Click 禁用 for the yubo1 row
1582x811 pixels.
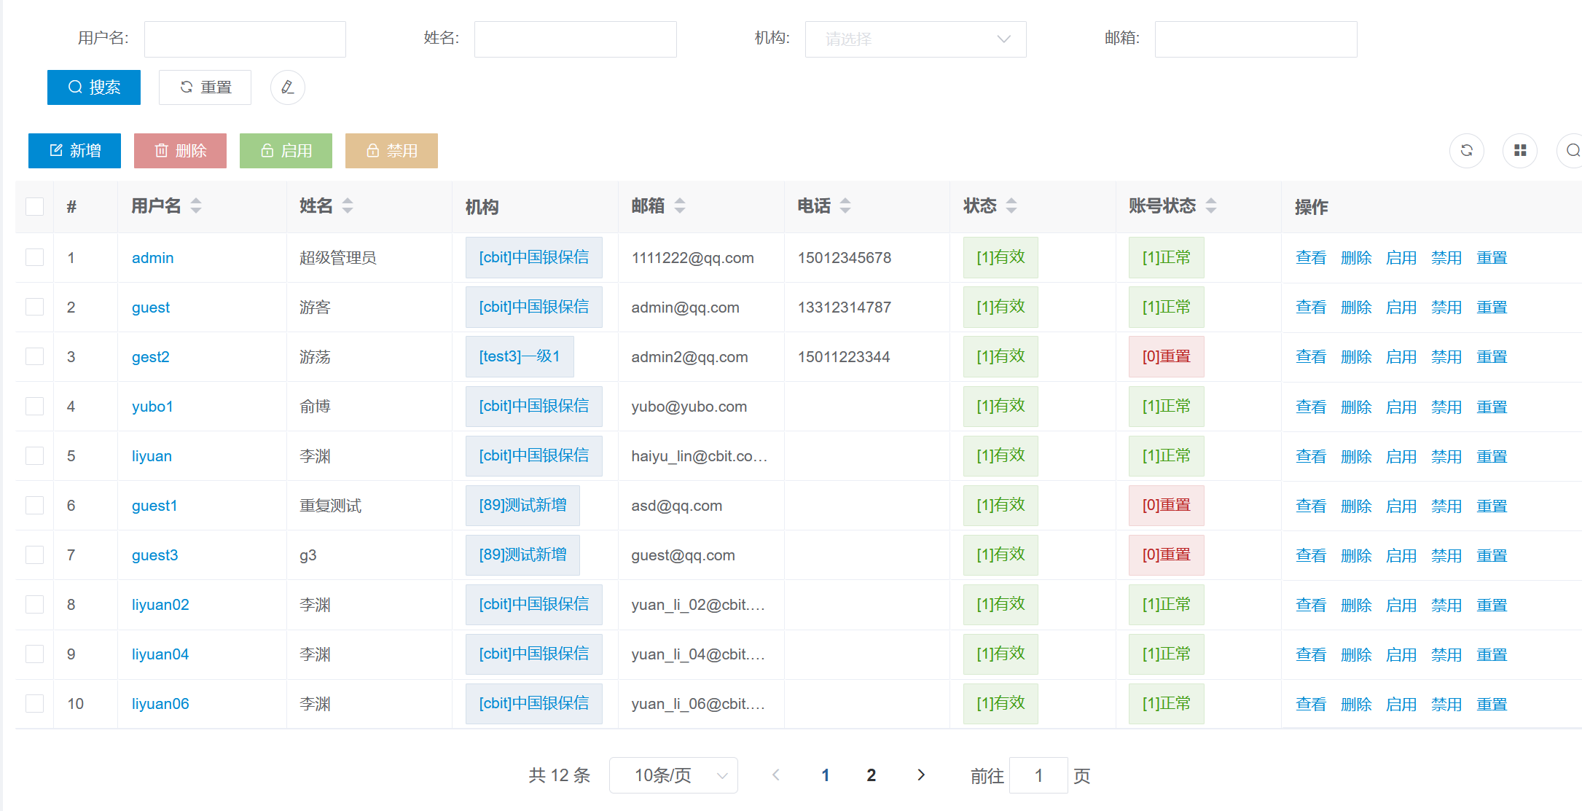coord(1446,407)
